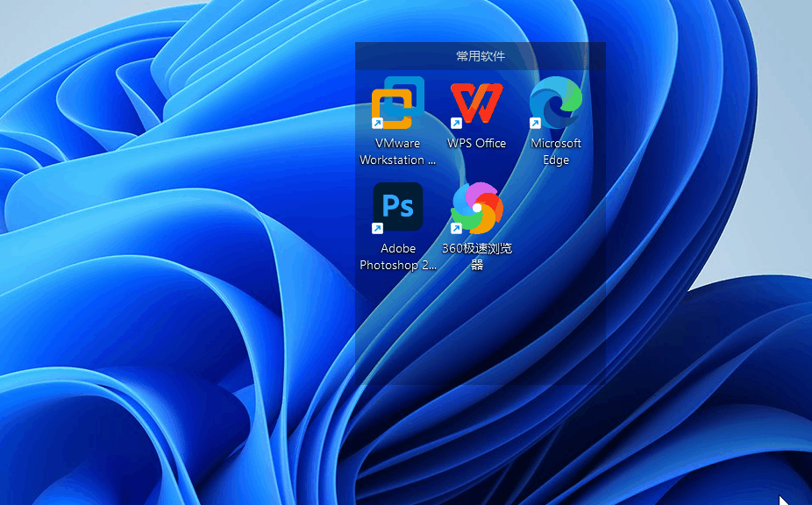Image resolution: width=812 pixels, height=505 pixels.
Task: Click the '360极速浏览器' label text
Action: pos(476,256)
